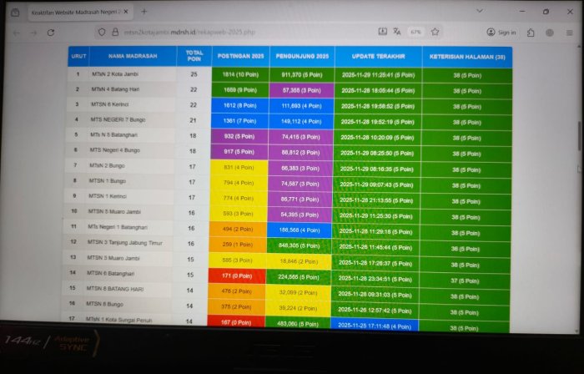Open the application menu hamburger icon

(x=568, y=33)
